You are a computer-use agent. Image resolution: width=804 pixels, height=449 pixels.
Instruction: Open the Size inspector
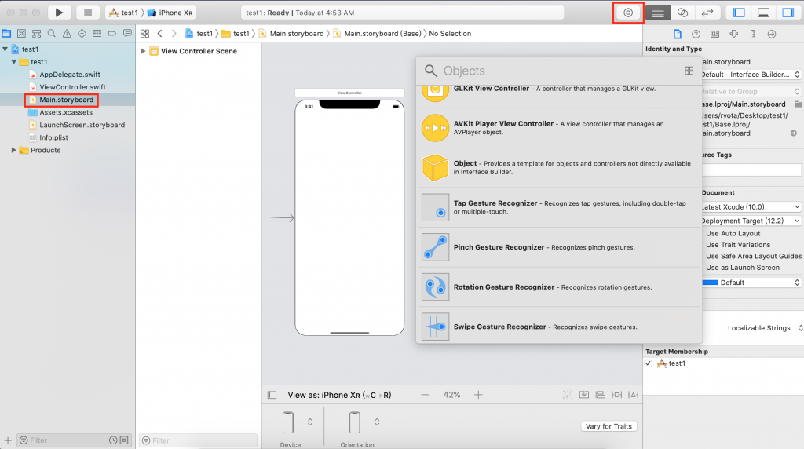[x=753, y=34]
